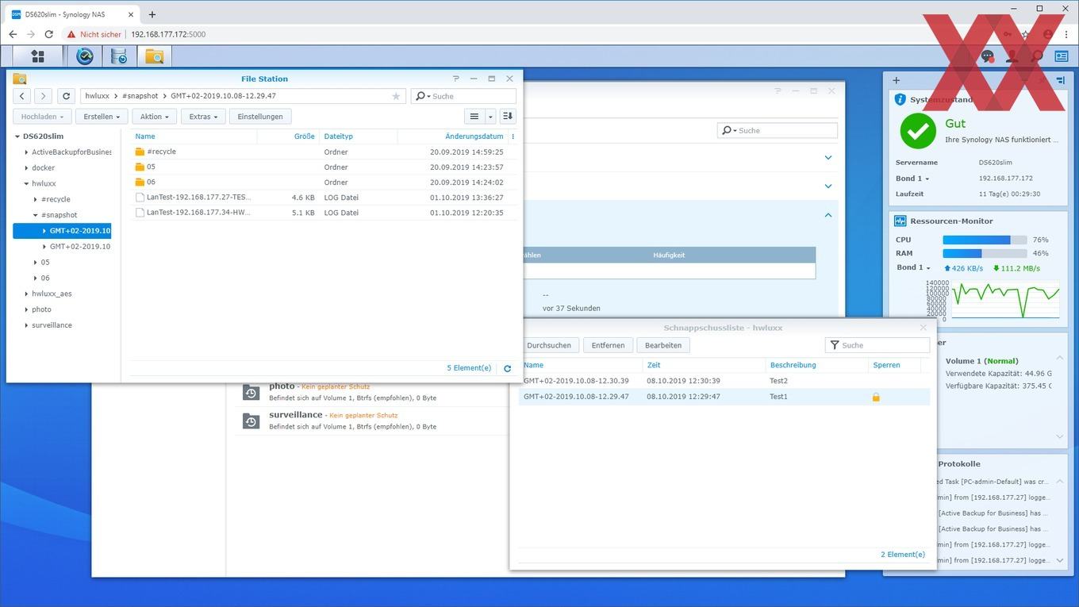This screenshot has width=1079, height=607.
Task: Open File Station help question mark
Action: point(455,79)
